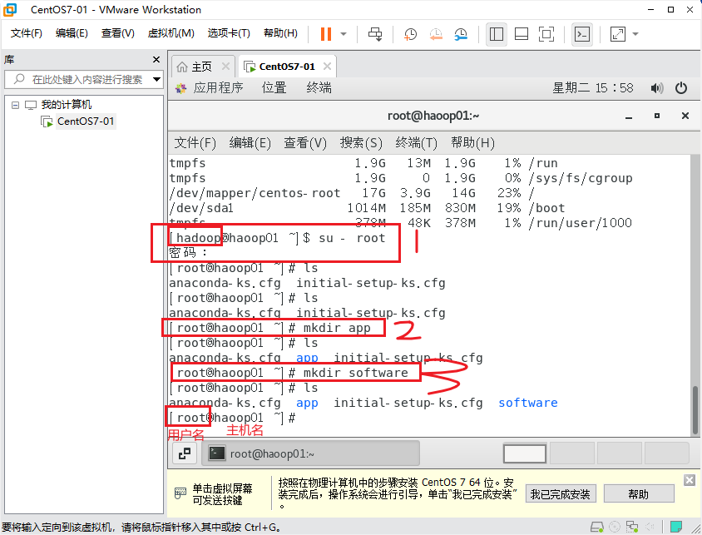702x535 pixels.
Task: Click the 'su - root' command text
Action: pos(352,238)
